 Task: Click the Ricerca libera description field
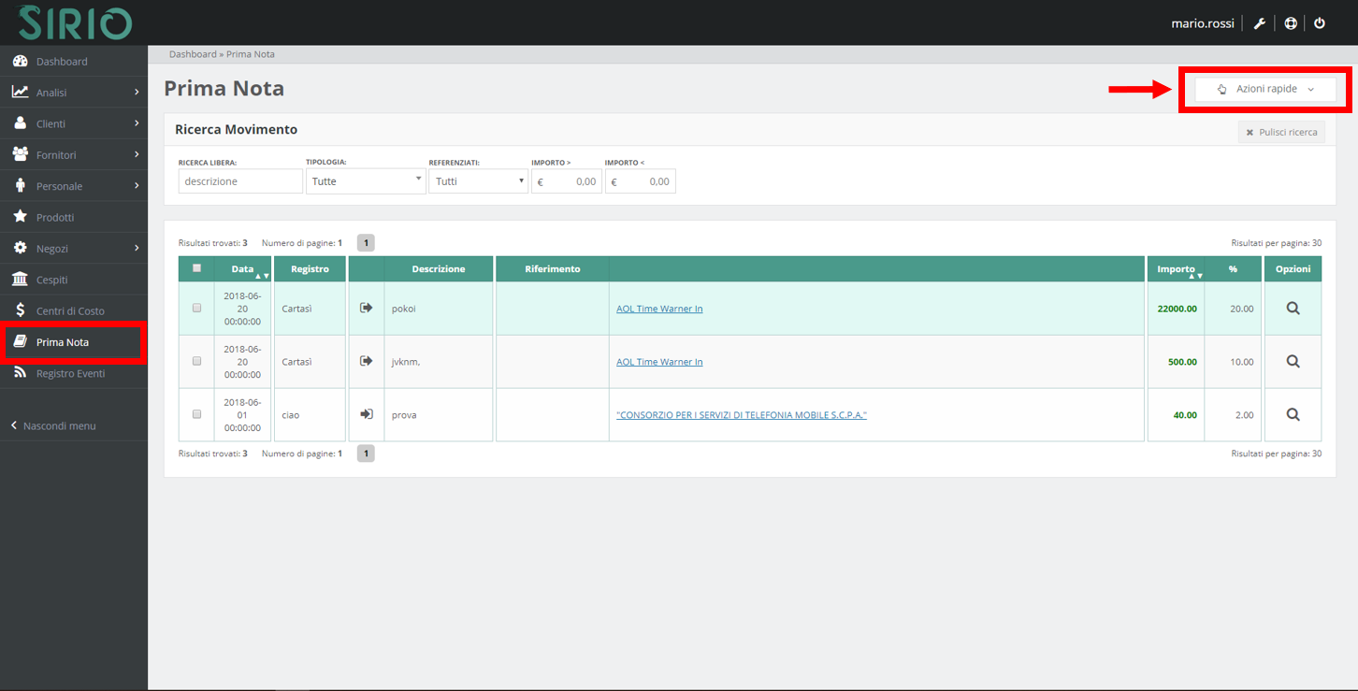pos(240,181)
